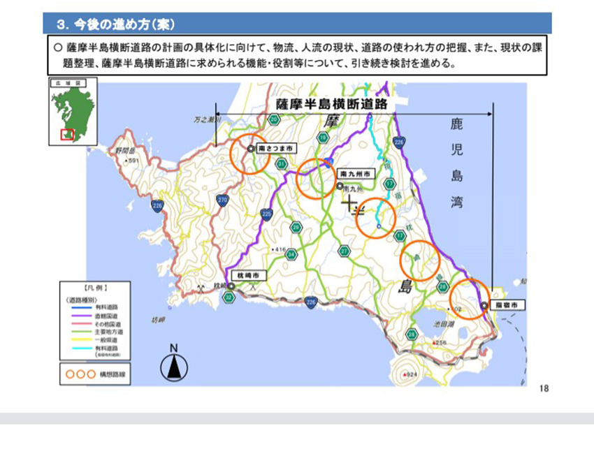
Task: Click the red triangle peak marked 924
Action: point(405,374)
